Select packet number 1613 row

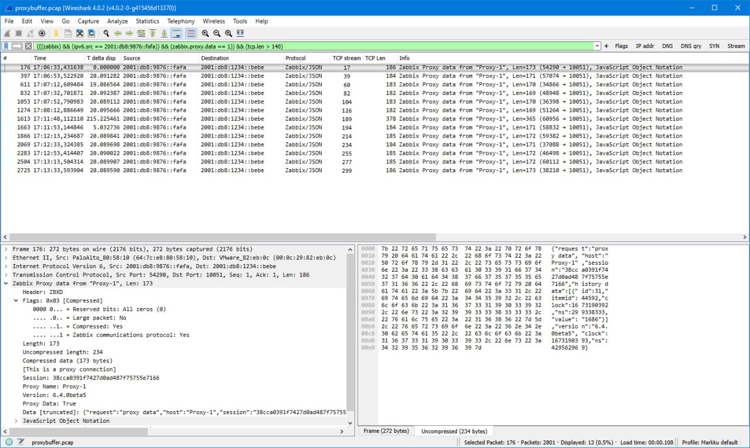[x=375, y=119]
